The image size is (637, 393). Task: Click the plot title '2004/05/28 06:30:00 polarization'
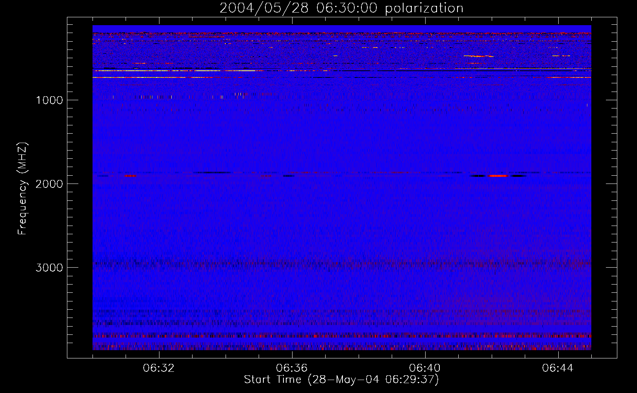tap(341, 8)
